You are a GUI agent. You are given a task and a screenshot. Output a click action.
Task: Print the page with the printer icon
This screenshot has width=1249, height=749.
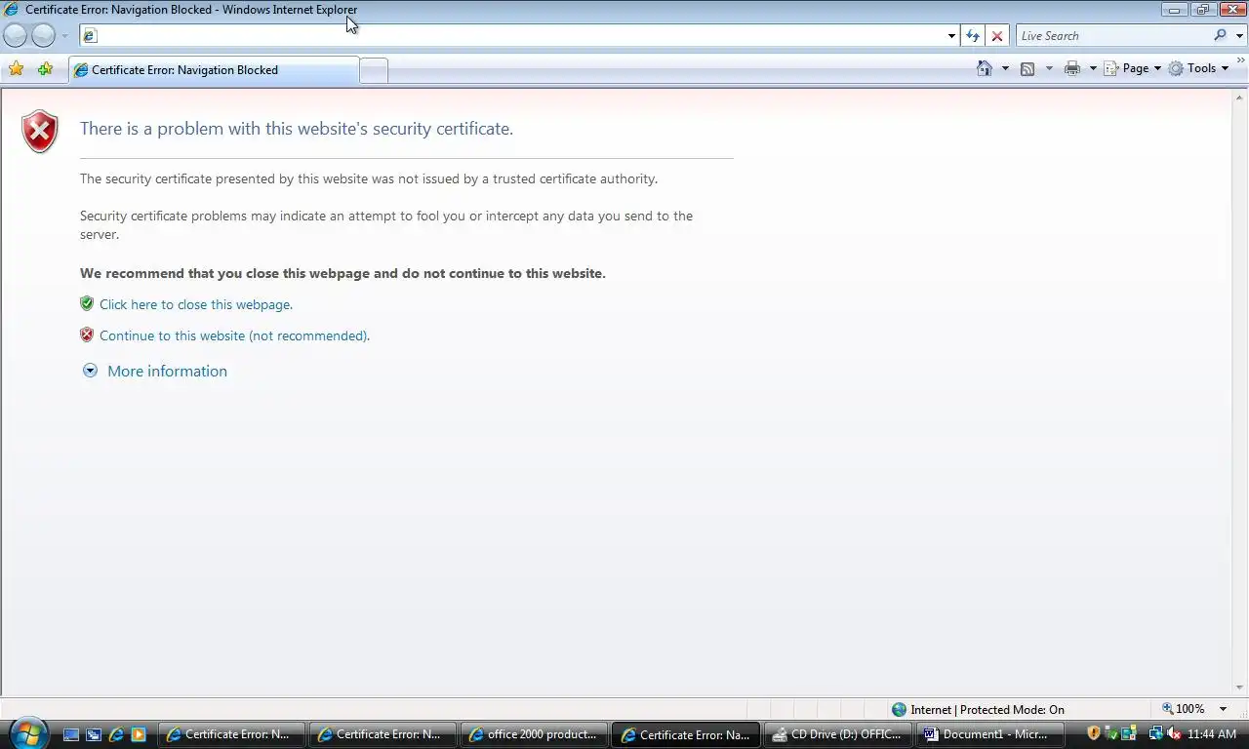point(1072,68)
